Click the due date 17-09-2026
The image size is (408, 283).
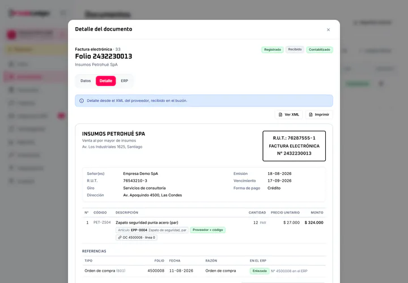[x=279, y=181]
